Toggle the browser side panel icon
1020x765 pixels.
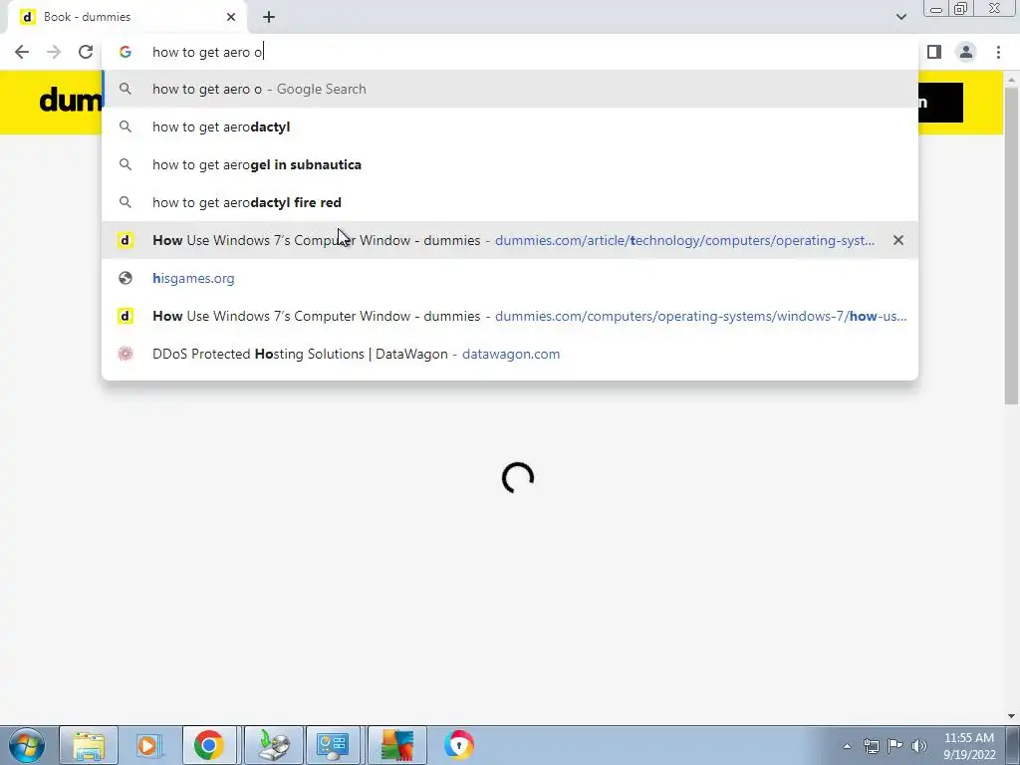pyautogui.click(x=934, y=52)
